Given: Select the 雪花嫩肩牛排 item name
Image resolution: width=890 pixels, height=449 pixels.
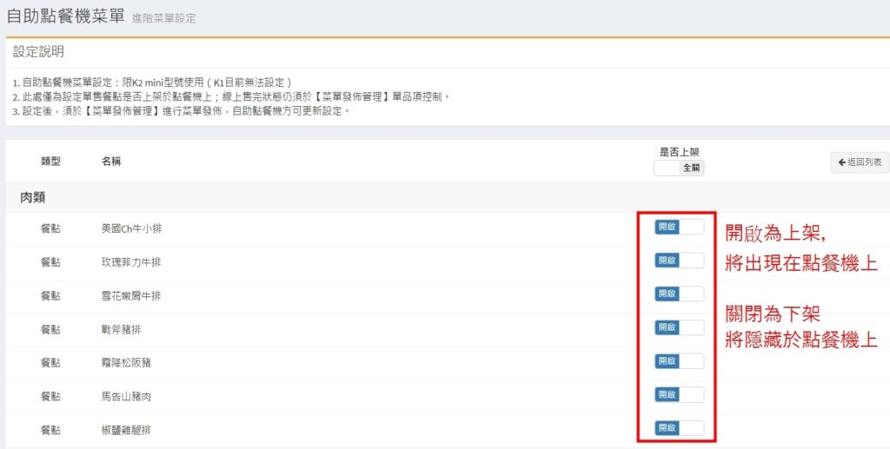Looking at the screenshot, I should tap(131, 295).
